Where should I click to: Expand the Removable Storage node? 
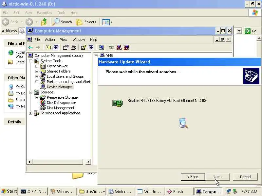pyautogui.click(x=37, y=97)
